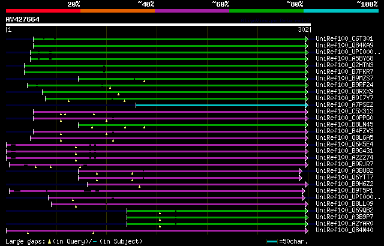Select the UniRef100_C0PPG0 hit label
Screen dimensions: 384x246
[344, 118]
